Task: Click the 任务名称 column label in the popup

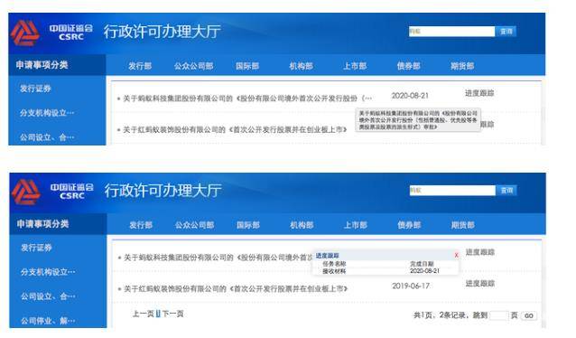Action: tap(334, 264)
